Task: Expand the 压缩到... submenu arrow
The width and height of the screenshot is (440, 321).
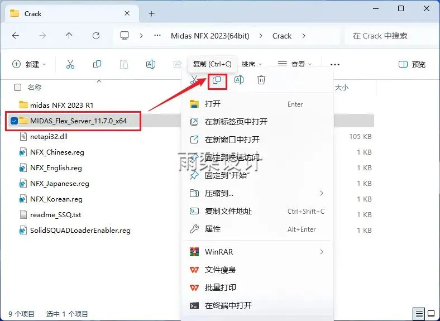Action: pyautogui.click(x=322, y=193)
